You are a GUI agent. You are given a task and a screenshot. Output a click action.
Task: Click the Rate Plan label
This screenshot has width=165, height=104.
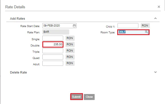coord(33,32)
